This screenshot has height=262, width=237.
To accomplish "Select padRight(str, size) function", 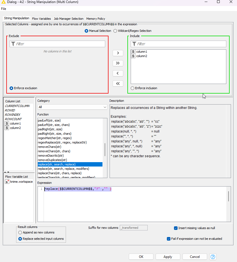I will 50,129.
